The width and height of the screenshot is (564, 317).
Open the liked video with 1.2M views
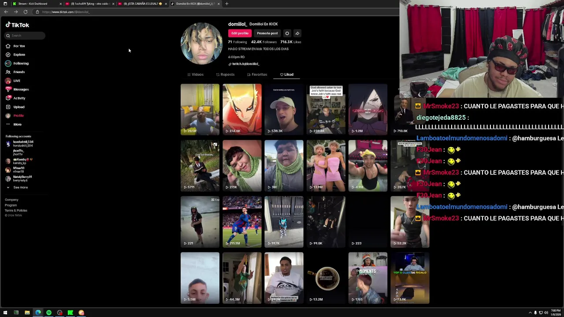368,109
